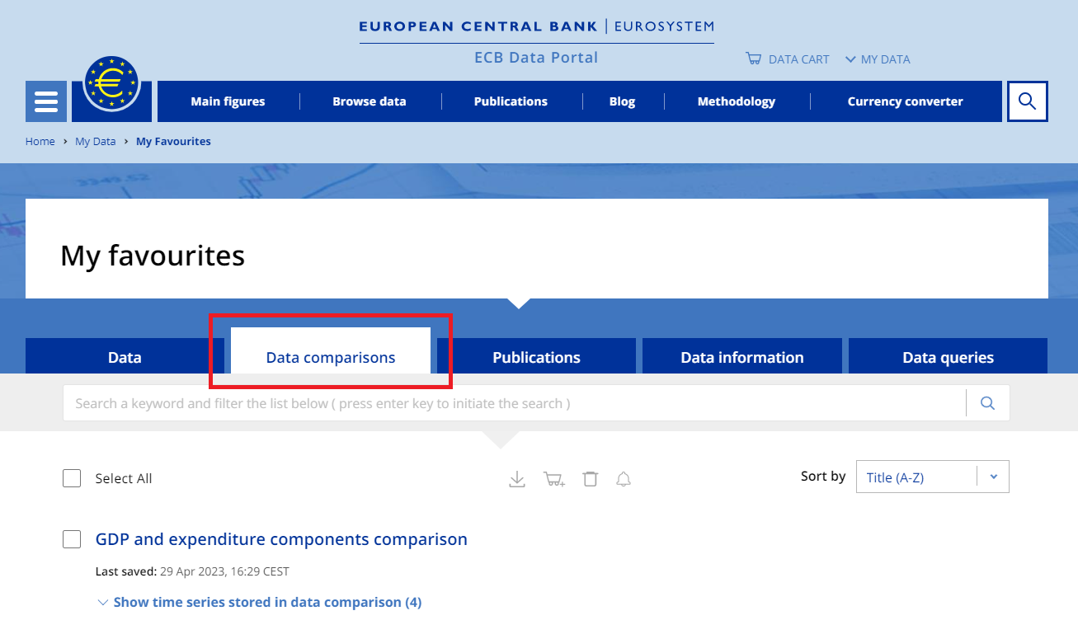Click the Data Cart icon in header
Image resolution: width=1078 pixels, height=639 pixels.
pyautogui.click(x=753, y=59)
